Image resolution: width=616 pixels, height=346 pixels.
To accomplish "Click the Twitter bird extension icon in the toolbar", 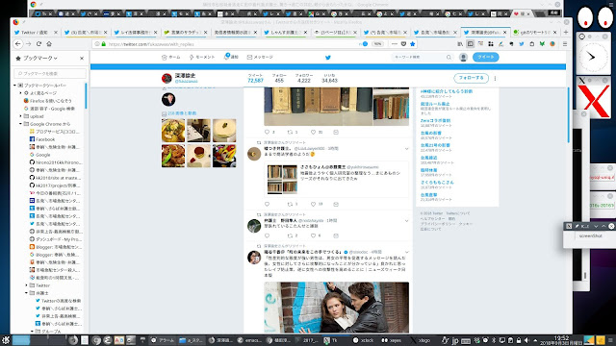I will (x=522, y=44).
